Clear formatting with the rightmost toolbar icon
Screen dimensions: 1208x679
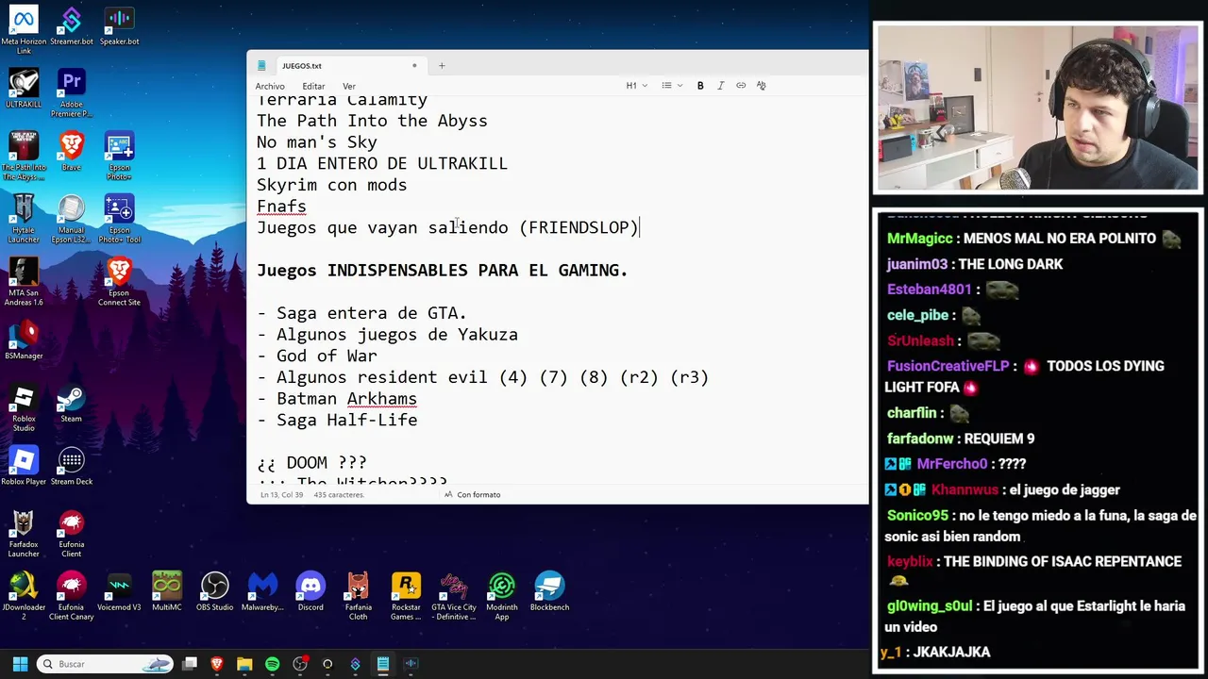tap(762, 86)
